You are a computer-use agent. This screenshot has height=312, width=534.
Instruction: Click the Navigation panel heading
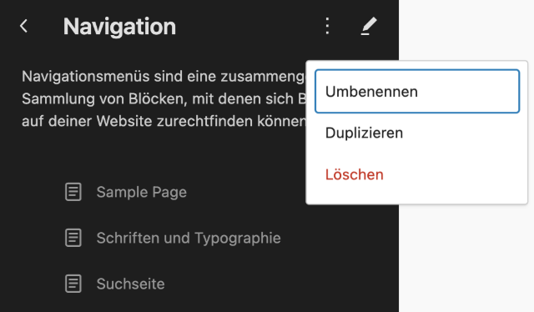coord(119,26)
